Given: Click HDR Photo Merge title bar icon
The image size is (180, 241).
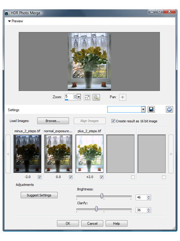Looking at the screenshot, I should [7, 13].
